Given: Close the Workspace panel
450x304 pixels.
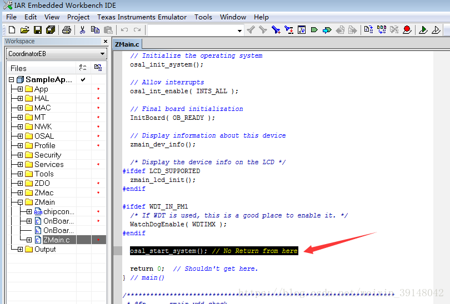Looking at the screenshot, I should 106,41.
